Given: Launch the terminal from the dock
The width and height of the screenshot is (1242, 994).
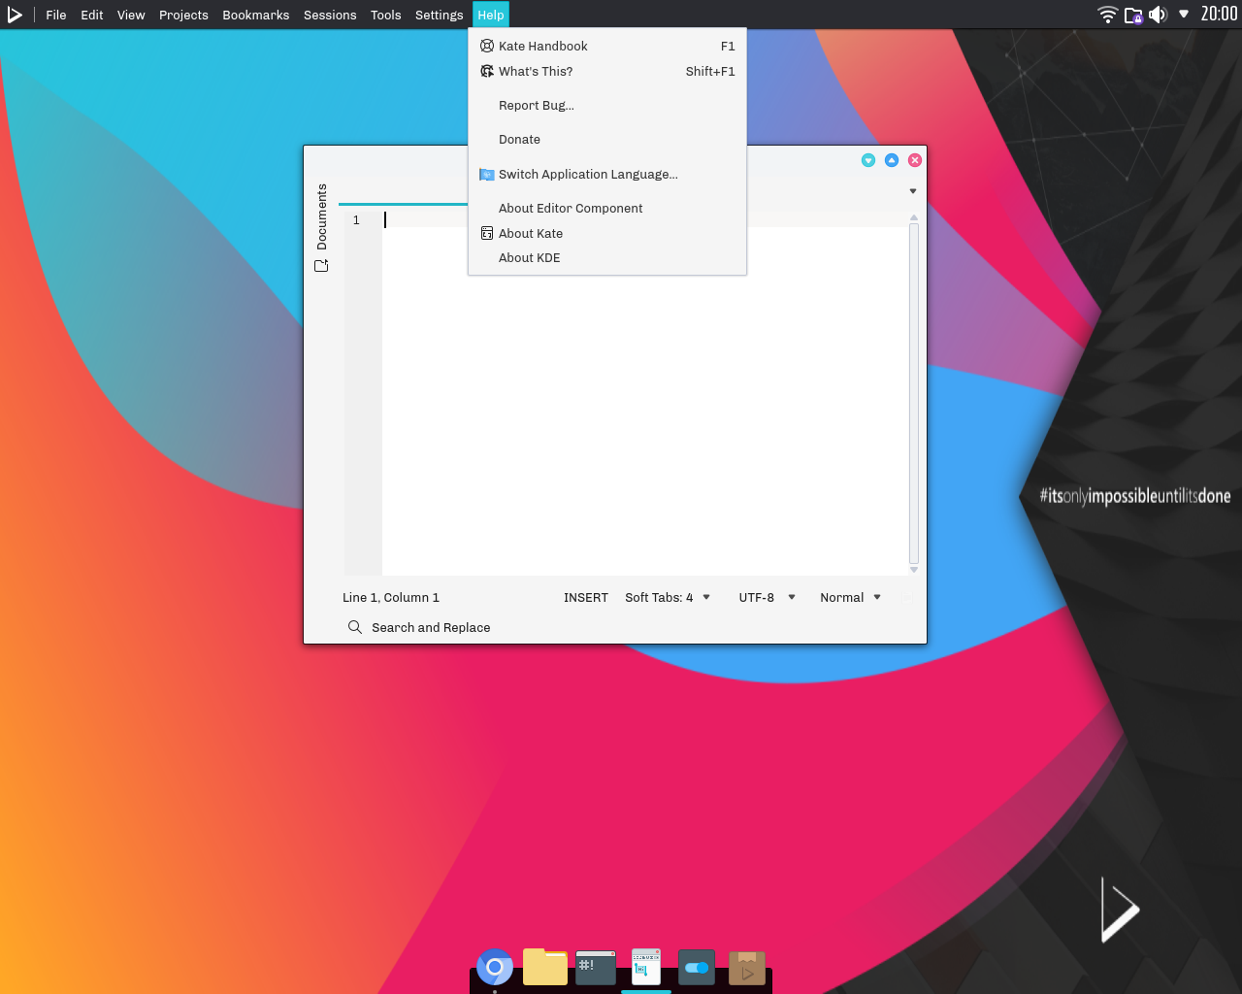Looking at the screenshot, I should tap(596, 968).
